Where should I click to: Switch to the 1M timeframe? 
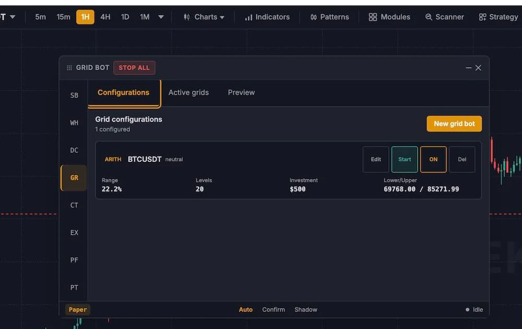tap(145, 17)
